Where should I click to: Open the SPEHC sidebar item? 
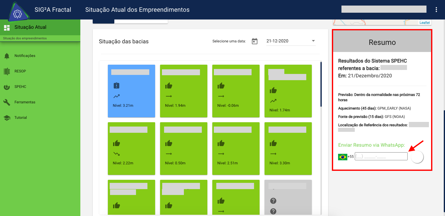(40, 87)
